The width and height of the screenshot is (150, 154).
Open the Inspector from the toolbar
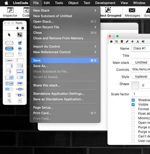point(10,12)
